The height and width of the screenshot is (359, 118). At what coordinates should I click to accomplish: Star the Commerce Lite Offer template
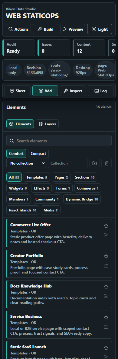(x=106, y=226)
